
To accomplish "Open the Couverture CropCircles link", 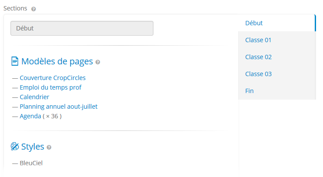I will (53, 78).
